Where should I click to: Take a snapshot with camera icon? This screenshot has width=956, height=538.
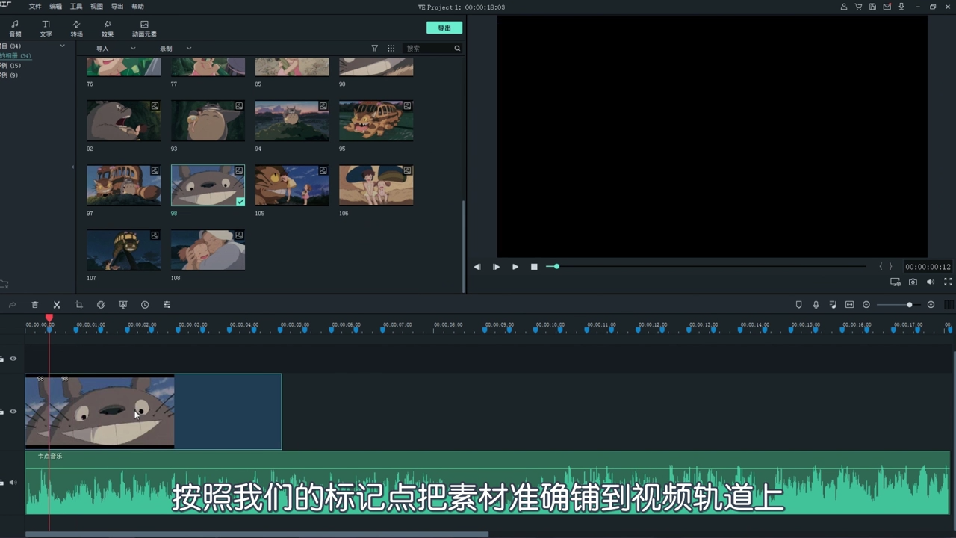tap(913, 282)
